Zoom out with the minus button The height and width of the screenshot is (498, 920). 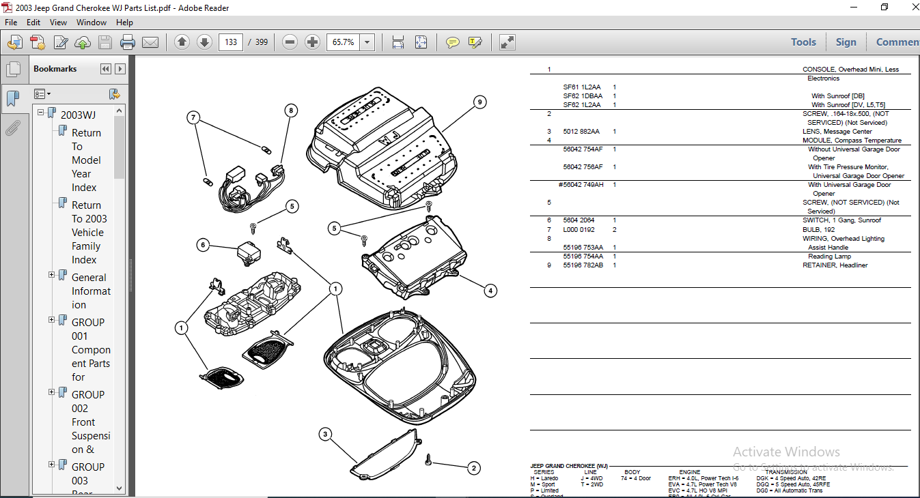click(x=290, y=42)
